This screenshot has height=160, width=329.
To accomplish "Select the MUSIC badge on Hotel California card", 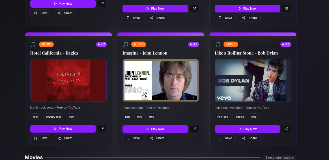I will [46, 44].
